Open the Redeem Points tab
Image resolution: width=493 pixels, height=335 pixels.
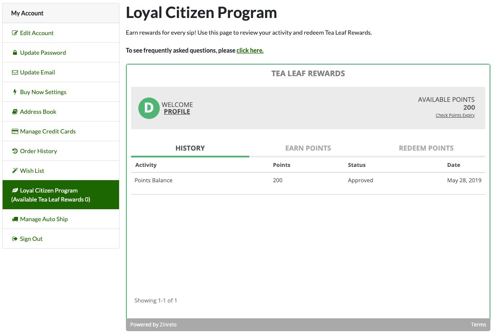click(426, 148)
